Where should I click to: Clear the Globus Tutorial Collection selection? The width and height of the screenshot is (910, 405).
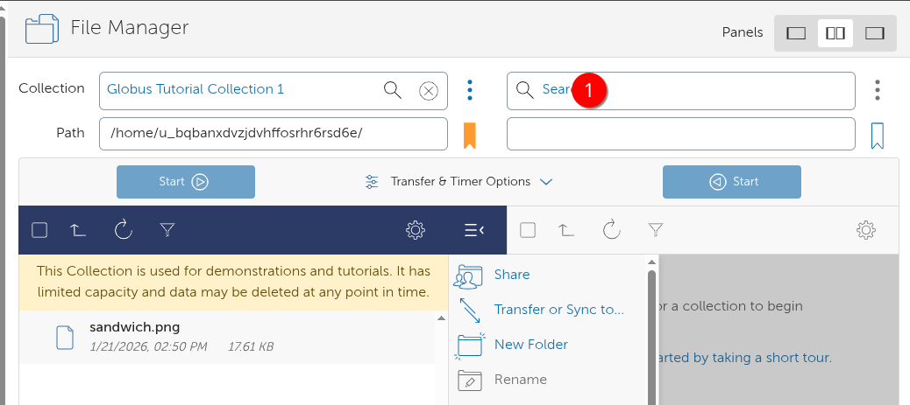[428, 90]
